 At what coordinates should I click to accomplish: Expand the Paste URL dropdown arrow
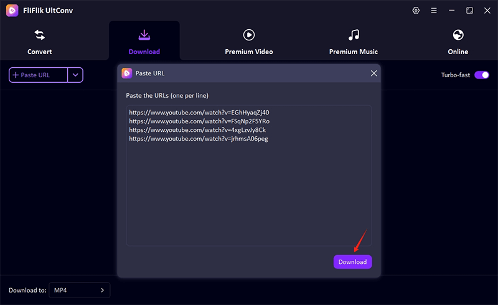point(75,75)
